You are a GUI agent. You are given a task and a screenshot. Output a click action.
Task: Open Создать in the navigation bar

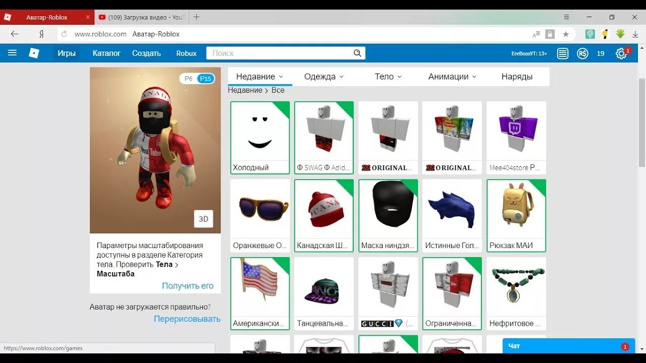146,53
